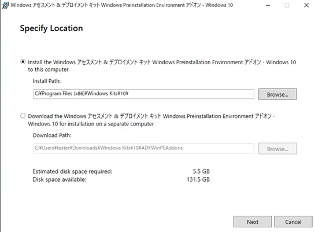Screen dimensions: 315x232
Task: Open Browse next to the Install Path
Action: (277, 94)
